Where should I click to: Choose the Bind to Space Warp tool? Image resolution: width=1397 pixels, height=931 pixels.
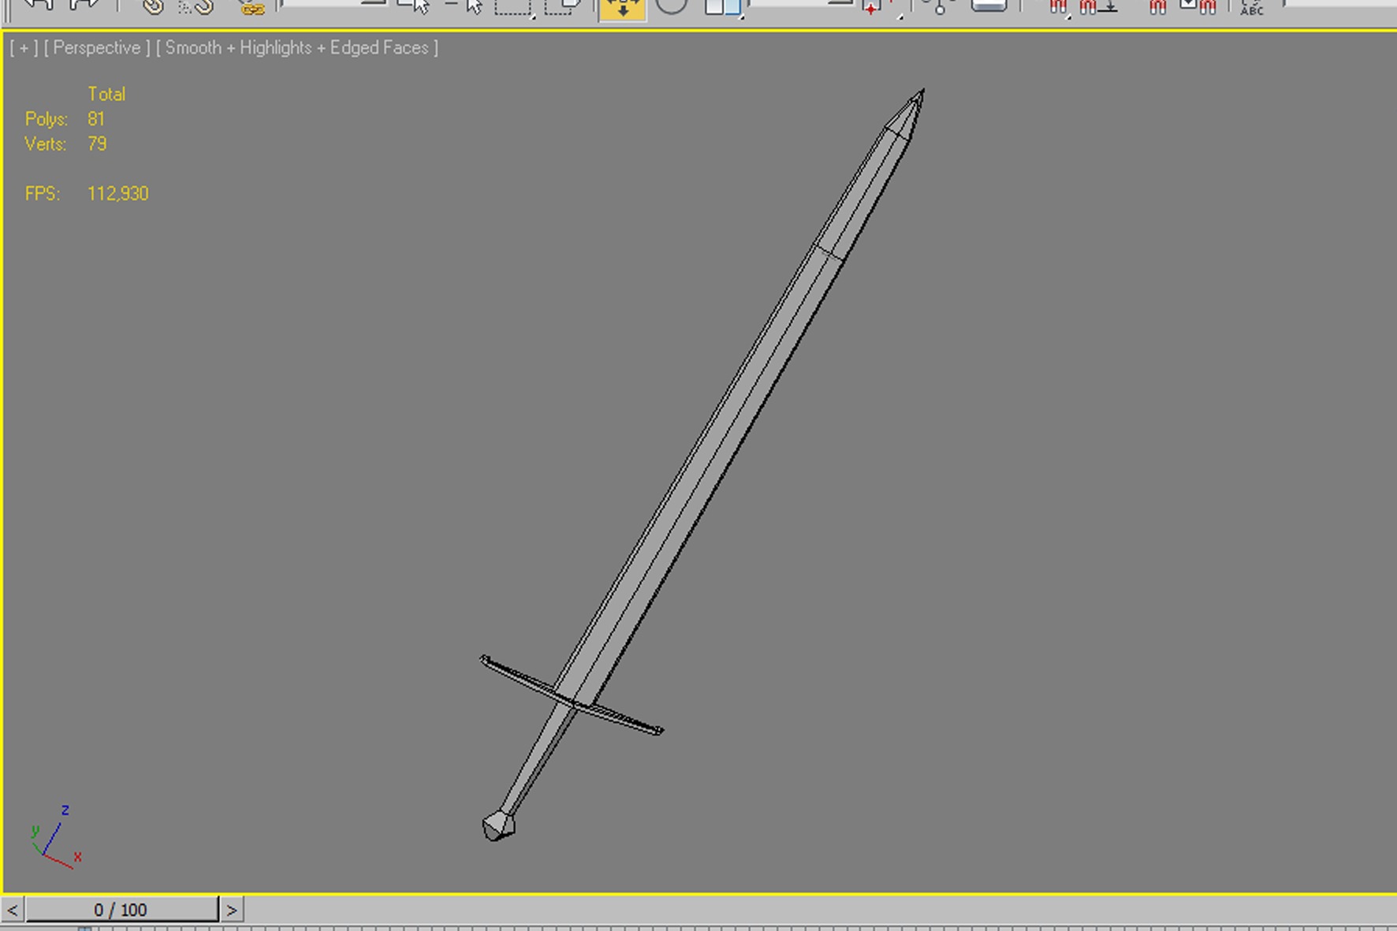pyautogui.click(x=251, y=8)
